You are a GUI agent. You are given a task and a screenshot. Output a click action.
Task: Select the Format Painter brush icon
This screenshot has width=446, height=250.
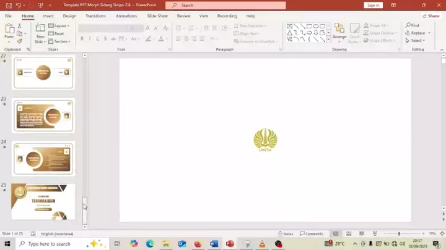(x=20, y=41)
